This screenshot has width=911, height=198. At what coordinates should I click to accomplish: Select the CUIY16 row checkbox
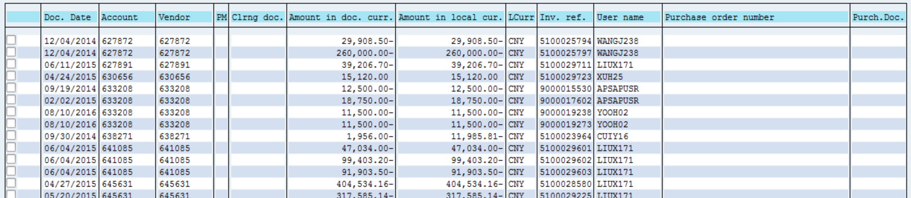[x=11, y=135]
